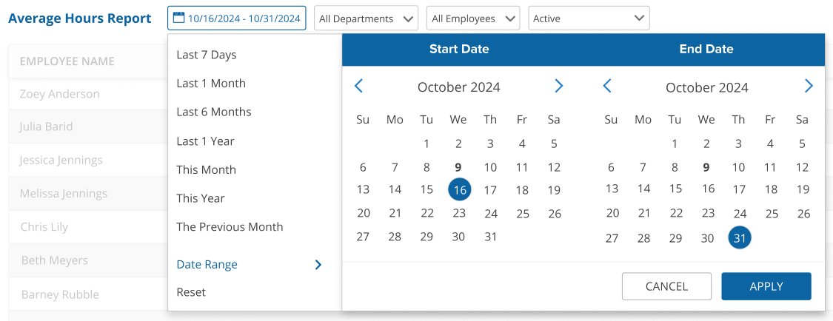Pick day 15 in Start Date calendar
Screen dimensions: 833x321
(x=426, y=189)
